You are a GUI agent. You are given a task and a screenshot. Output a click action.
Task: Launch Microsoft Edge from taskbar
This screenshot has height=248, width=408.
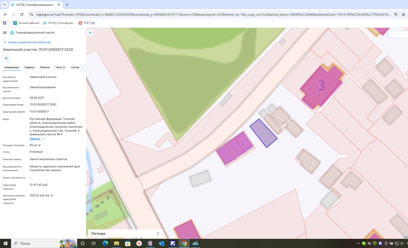click(105, 243)
